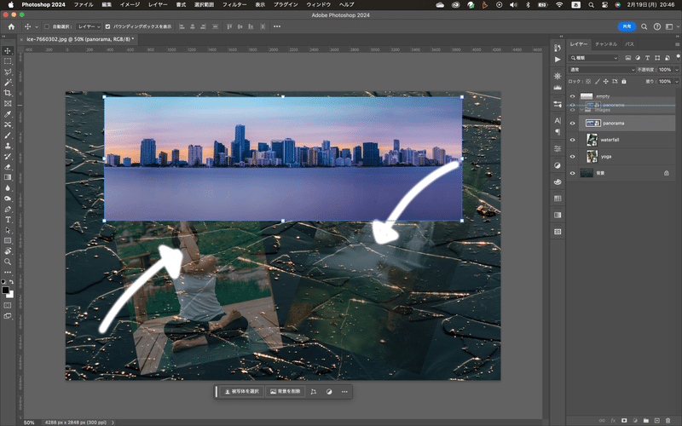Open the 種類 layer filter dropdown
The width and height of the screenshot is (682, 426).
coord(594,58)
